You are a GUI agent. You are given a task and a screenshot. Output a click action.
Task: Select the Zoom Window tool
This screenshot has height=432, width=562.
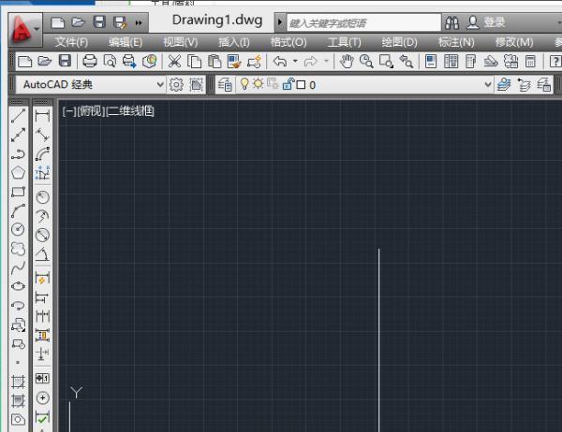(x=386, y=61)
